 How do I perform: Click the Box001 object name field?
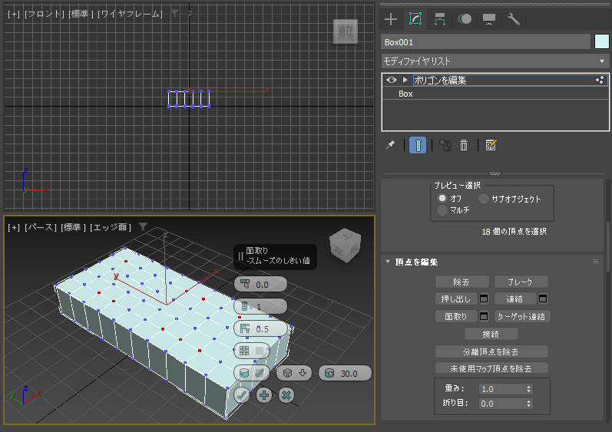tap(485, 41)
